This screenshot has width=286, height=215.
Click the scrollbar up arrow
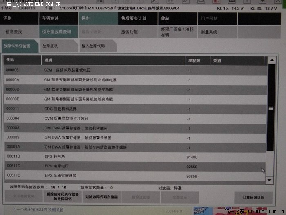tap(270, 61)
